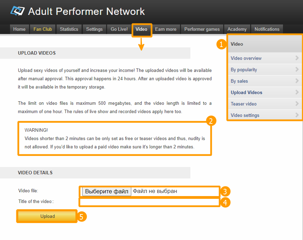Click the orange step 5 marker badge
The image size is (303, 240).
click(82, 216)
